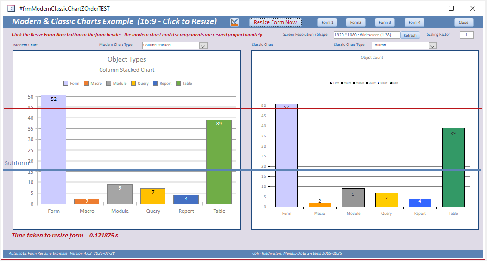Click the Macro legend swatch in the modern chart

(x=86, y=83)
